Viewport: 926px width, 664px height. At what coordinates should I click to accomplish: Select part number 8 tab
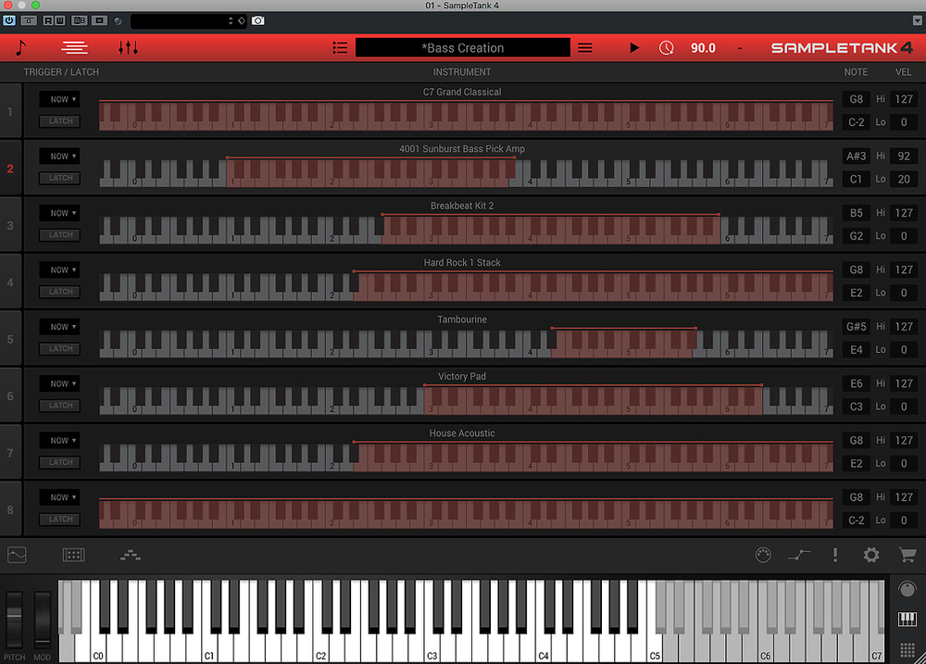pyautogui.click(x=10, y=509)
